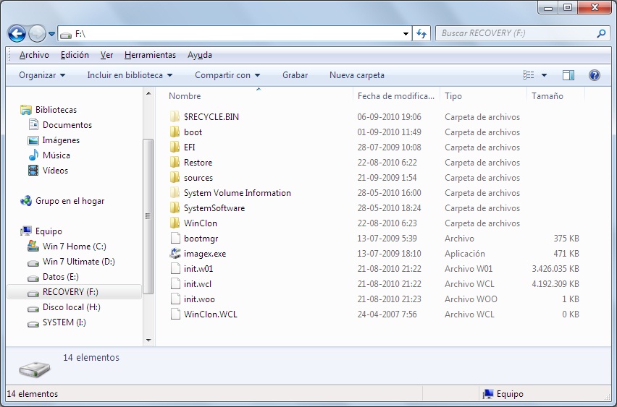Select the SystemSoftware folder icon
Screen dimensions: 617x407
point(175,207)
